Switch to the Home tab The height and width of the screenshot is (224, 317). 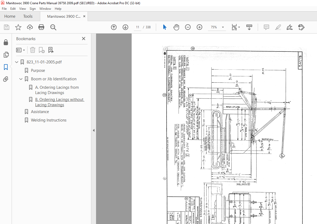point(10,16)
